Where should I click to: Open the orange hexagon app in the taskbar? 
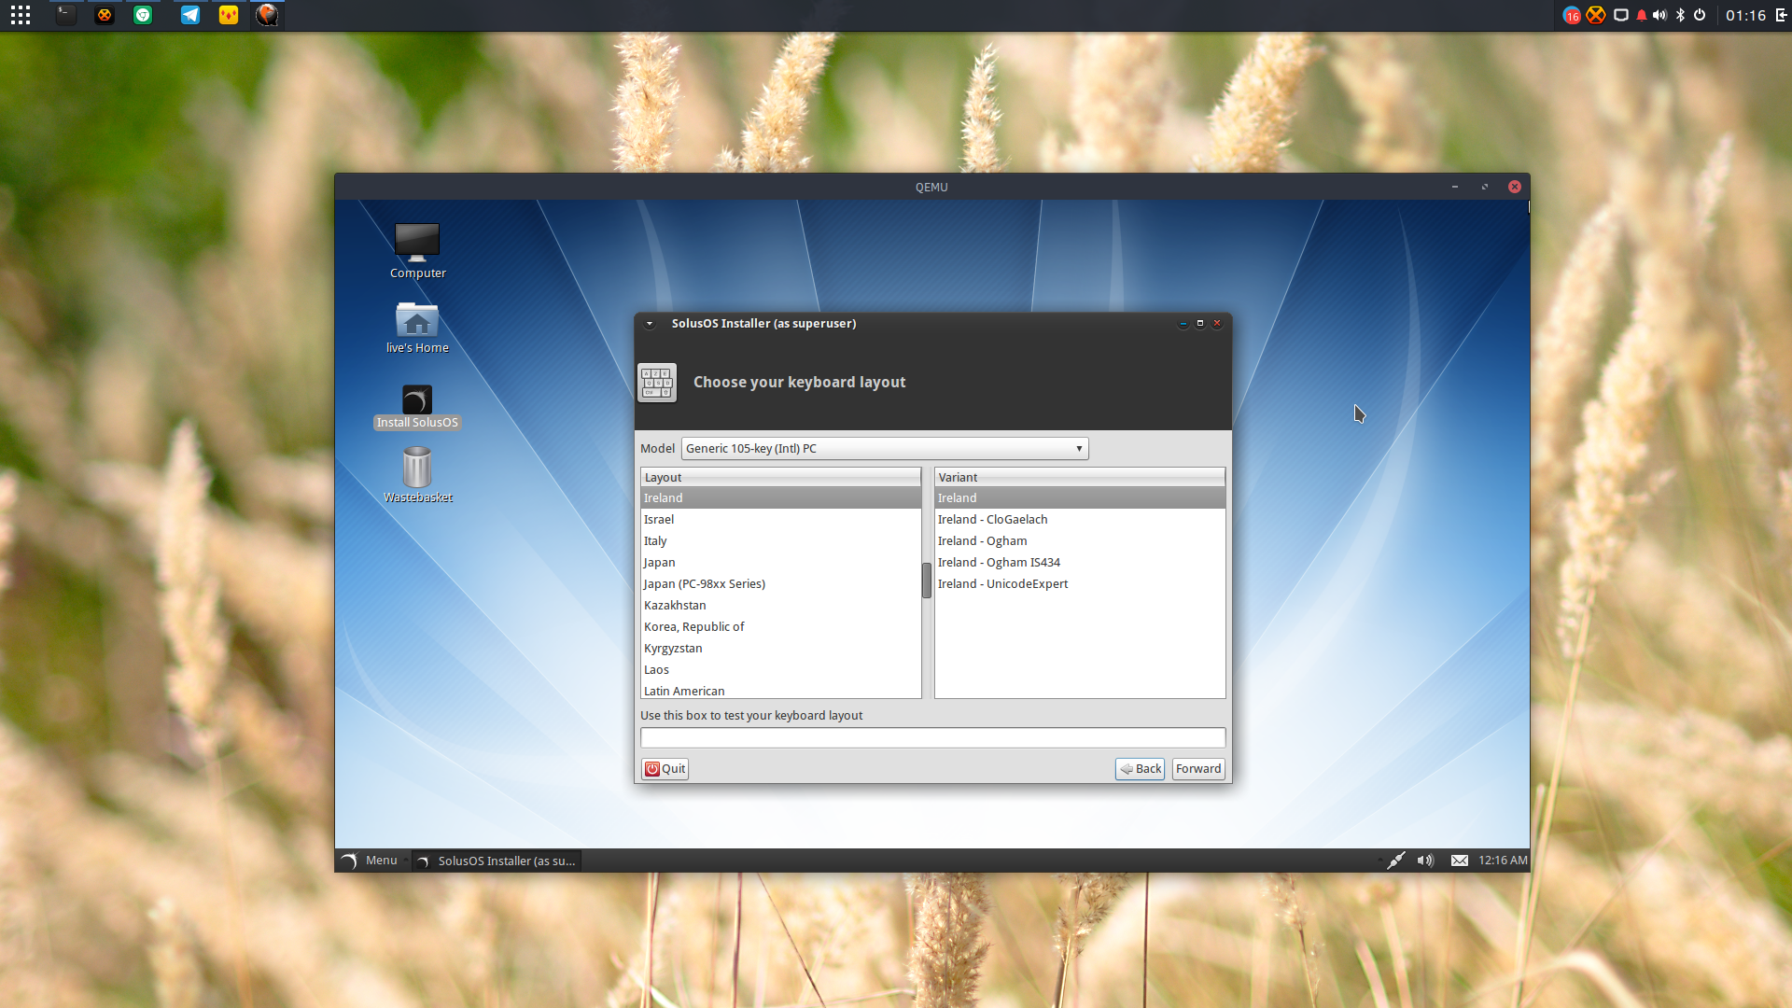(105, 15)
